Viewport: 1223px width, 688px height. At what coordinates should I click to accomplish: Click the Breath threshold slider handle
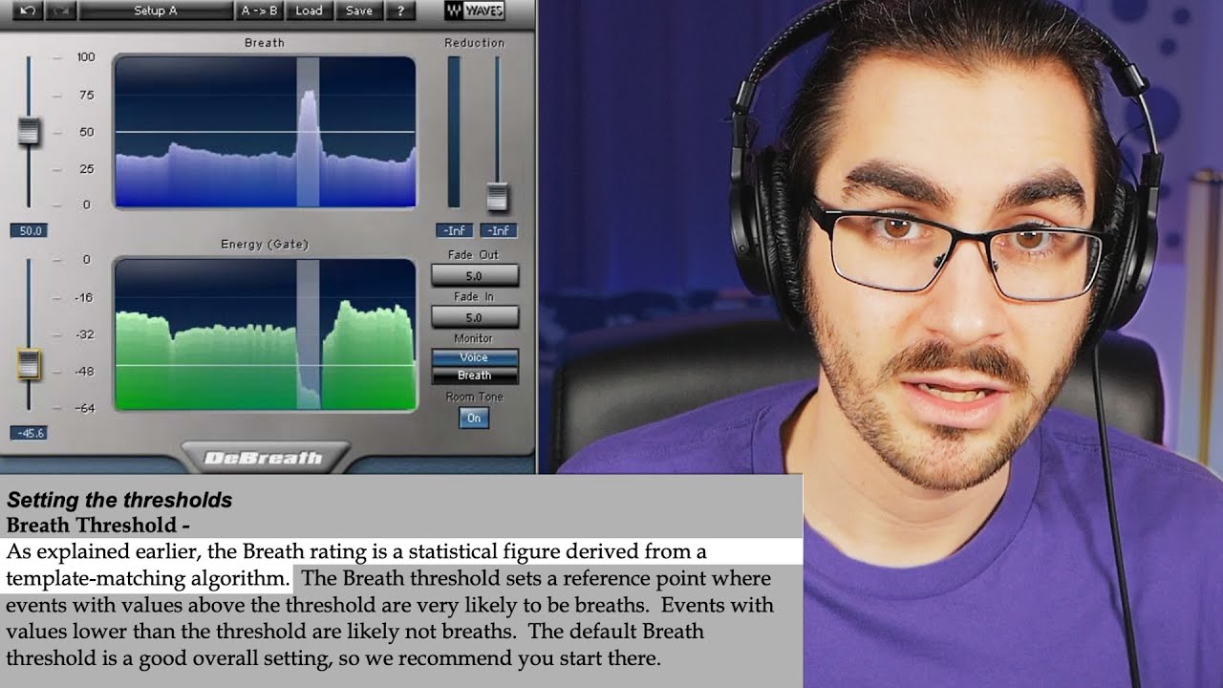click(x=29, y=132)
